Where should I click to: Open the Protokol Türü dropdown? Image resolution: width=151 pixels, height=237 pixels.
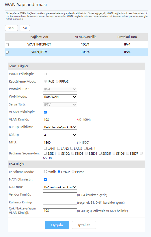coord(60,89)
